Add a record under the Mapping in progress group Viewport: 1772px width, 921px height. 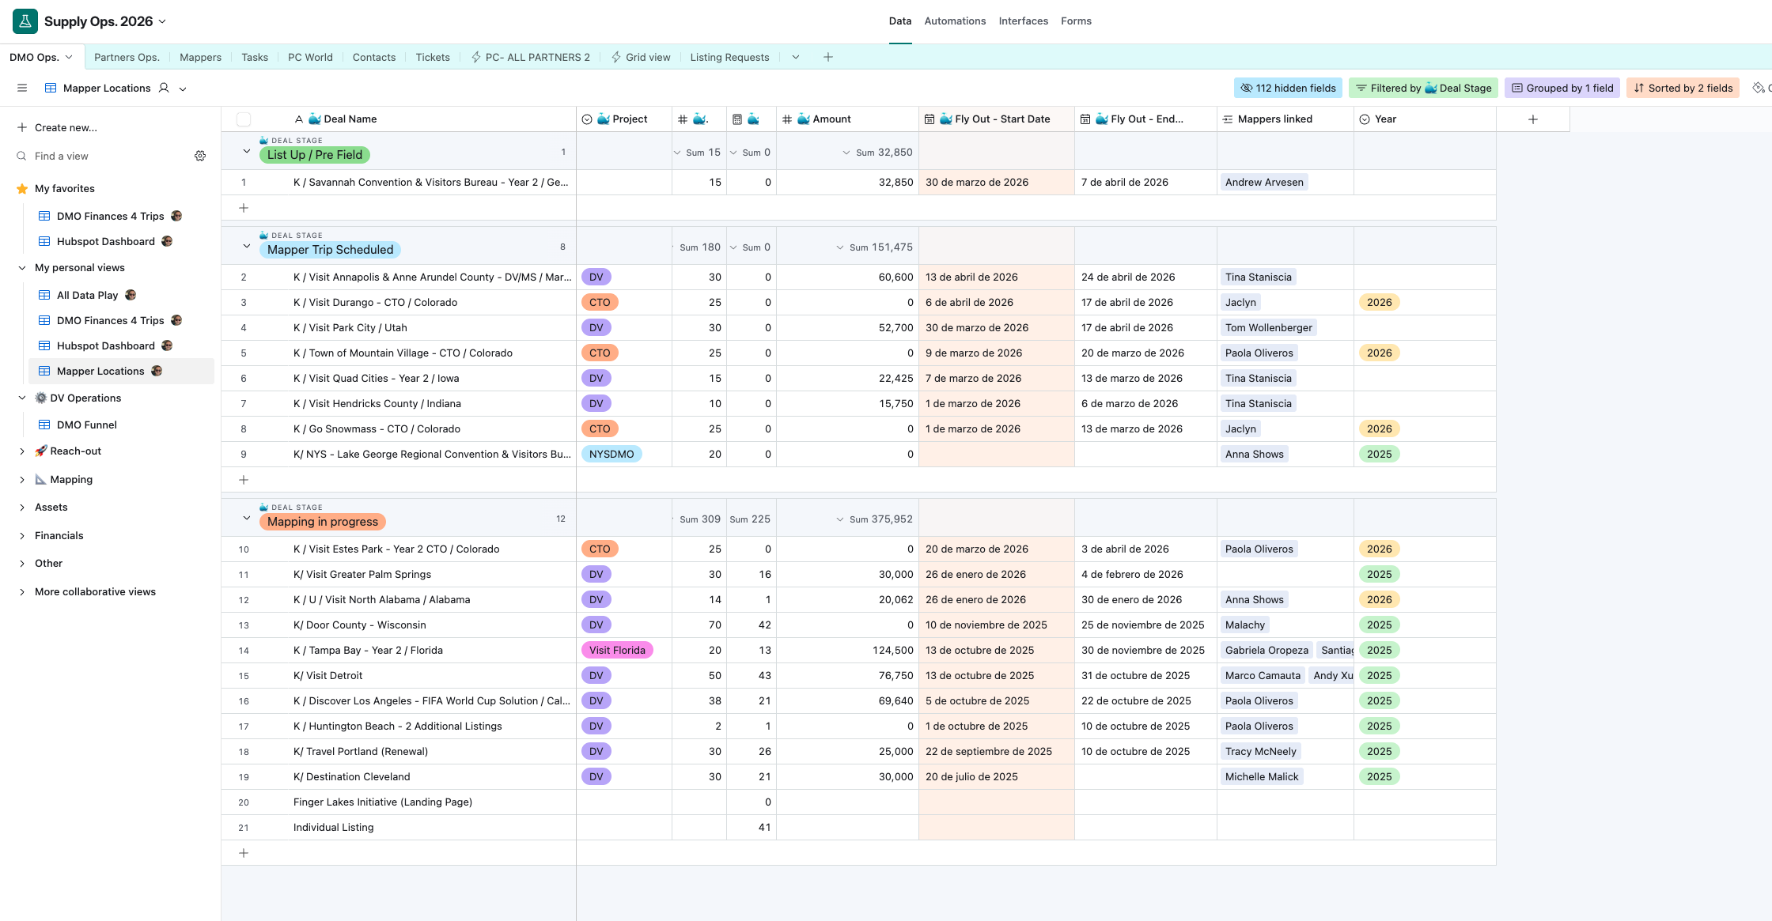[x=243, y=852]
